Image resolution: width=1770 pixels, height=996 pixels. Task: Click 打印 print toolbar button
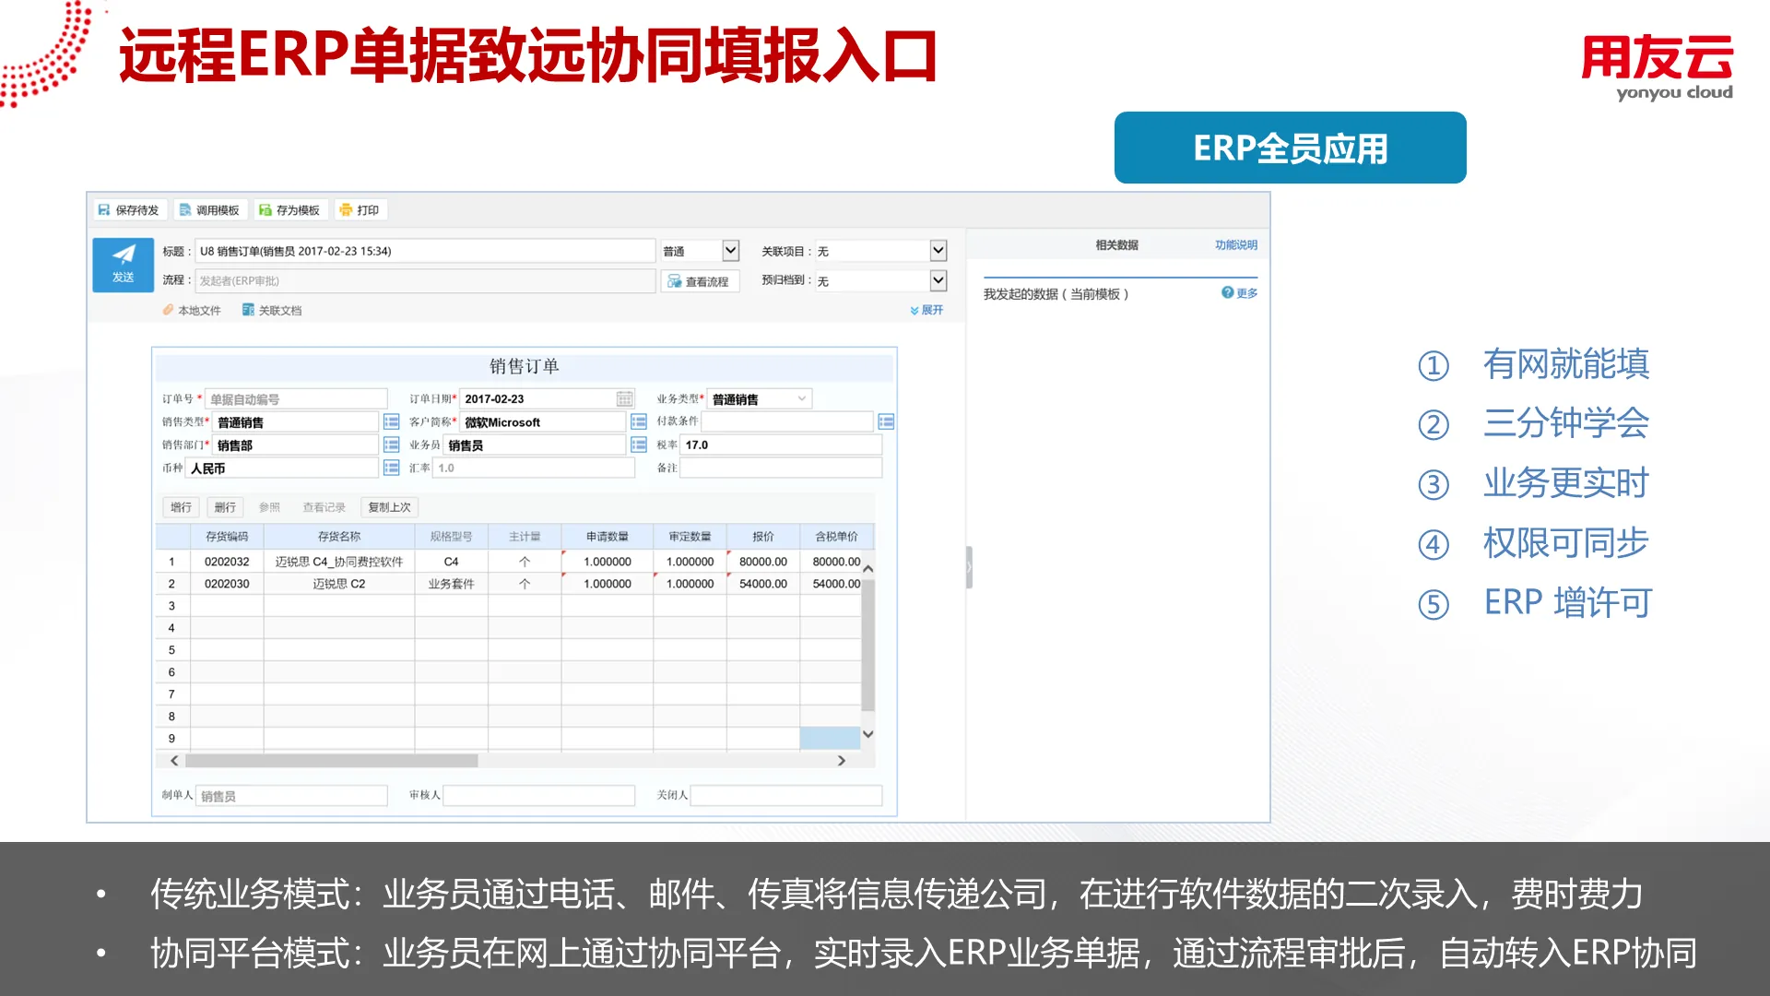tap(360, 210)
